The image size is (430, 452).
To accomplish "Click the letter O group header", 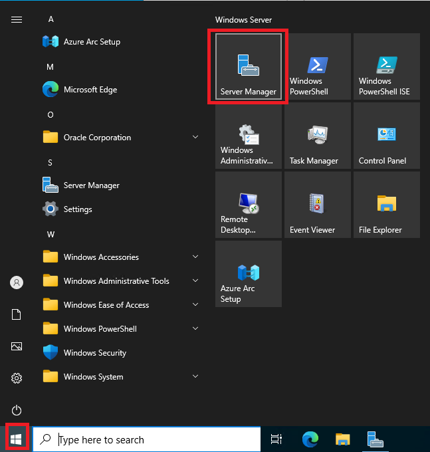I will 51,115.
